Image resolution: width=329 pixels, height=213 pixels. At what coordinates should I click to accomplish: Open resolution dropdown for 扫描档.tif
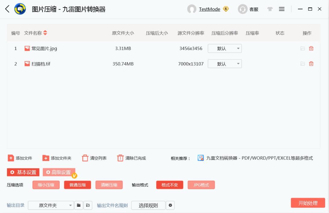[x=225, y=64]
